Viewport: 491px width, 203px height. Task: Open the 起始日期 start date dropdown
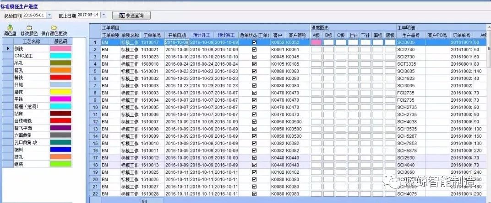[49, 16]
